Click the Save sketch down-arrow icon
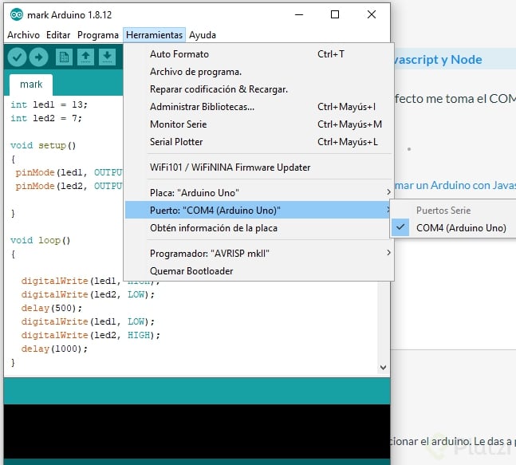 (x=107, y=57)
